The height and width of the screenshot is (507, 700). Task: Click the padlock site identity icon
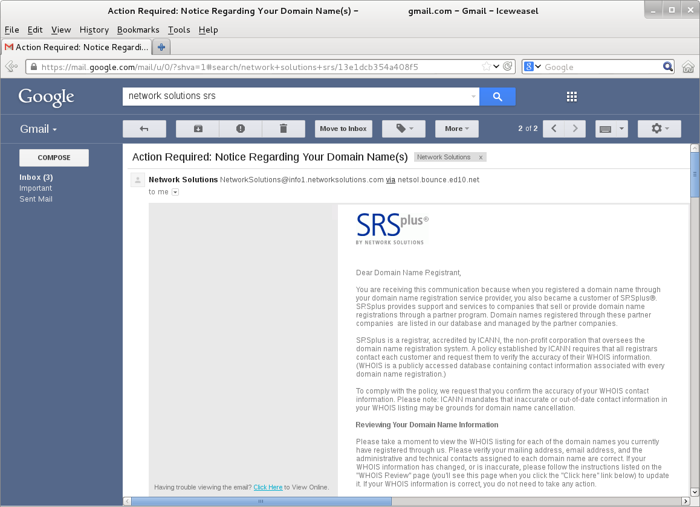[33, 67]
